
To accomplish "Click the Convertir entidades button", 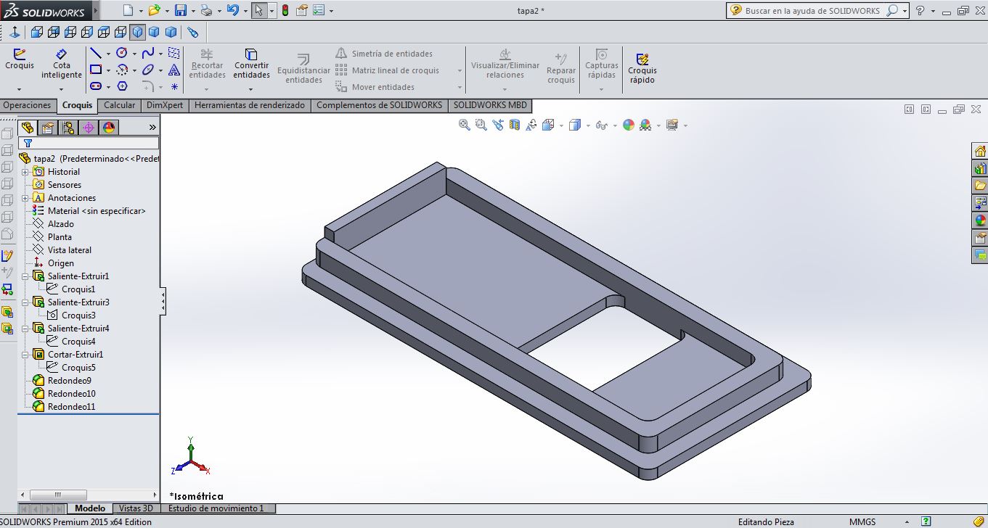I will click(251, 64).
